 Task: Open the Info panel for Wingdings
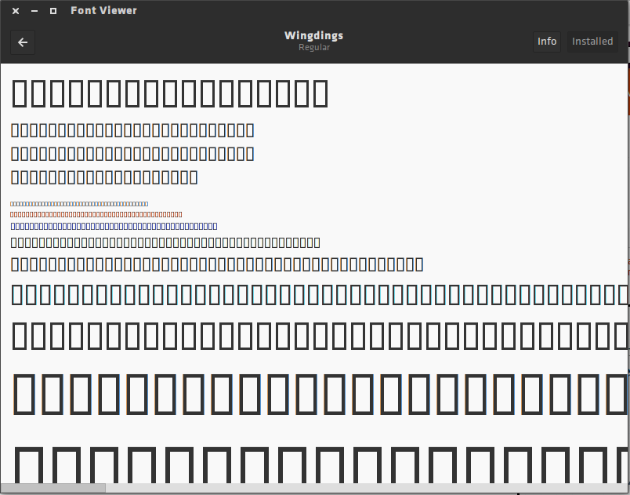tap(547, 42)
